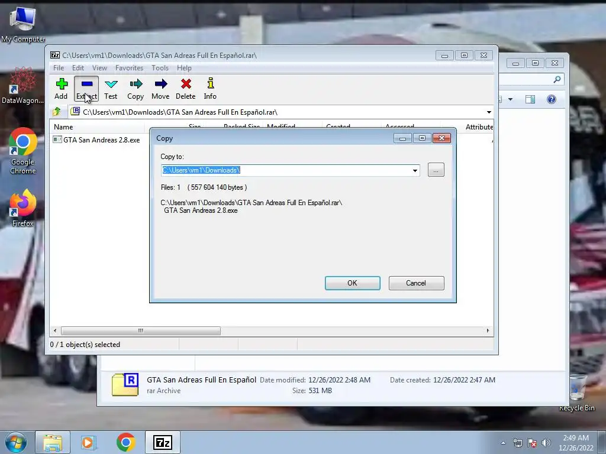Viewport: 606px width, 454px height.
Task: Expand the 7-Zip address bar dropdown
Action: [x=489, y=112]
